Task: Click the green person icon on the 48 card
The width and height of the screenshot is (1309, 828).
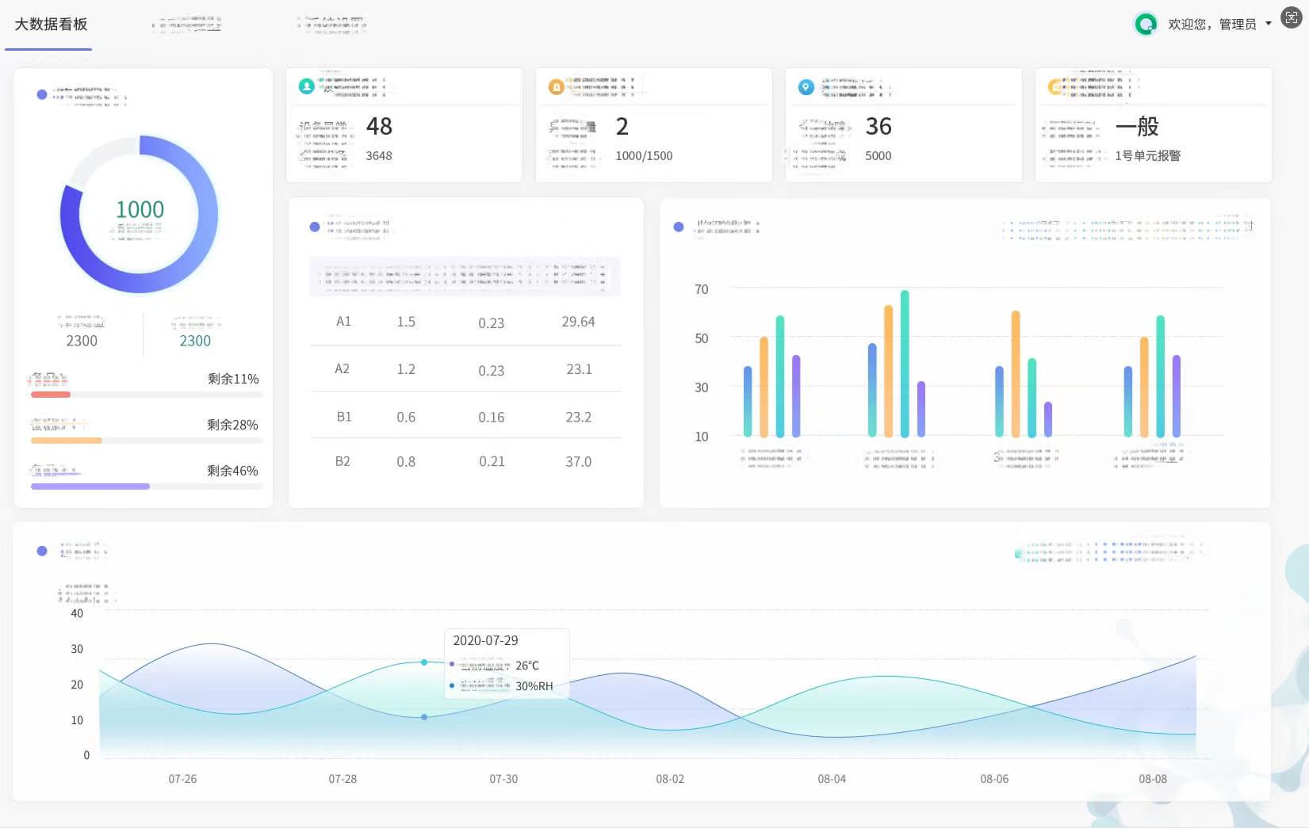Action: click(306, 86)
